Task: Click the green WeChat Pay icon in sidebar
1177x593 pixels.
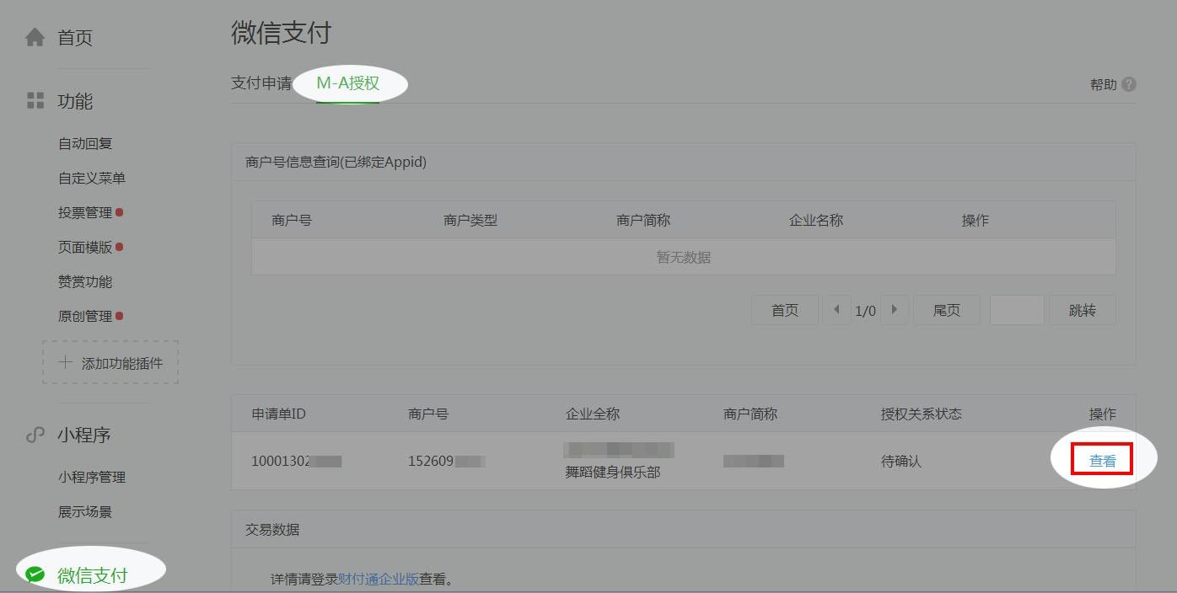Action: pos(35,575)
